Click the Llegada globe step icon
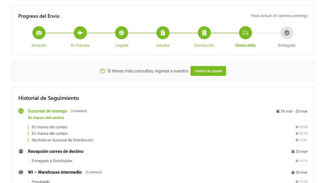328x183 pixels. pos(122,33)
